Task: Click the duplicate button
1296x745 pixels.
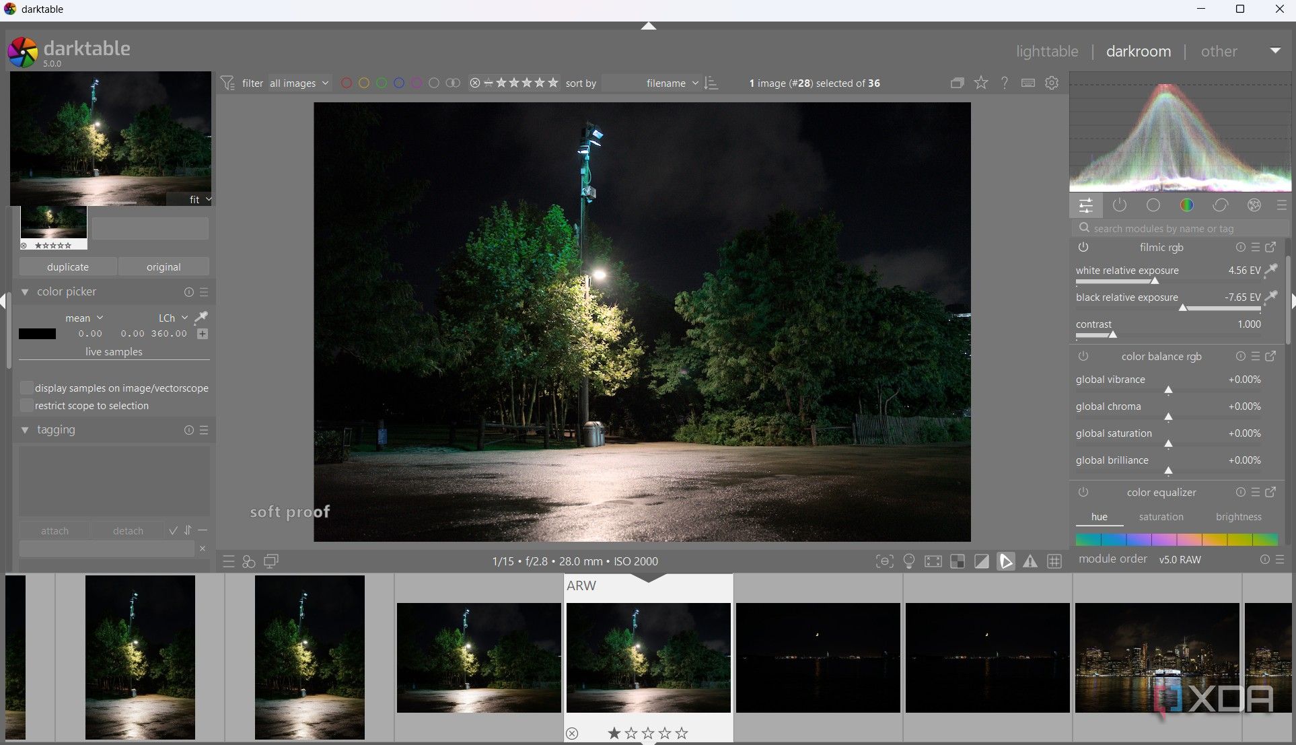Action: tap(67, 267)
